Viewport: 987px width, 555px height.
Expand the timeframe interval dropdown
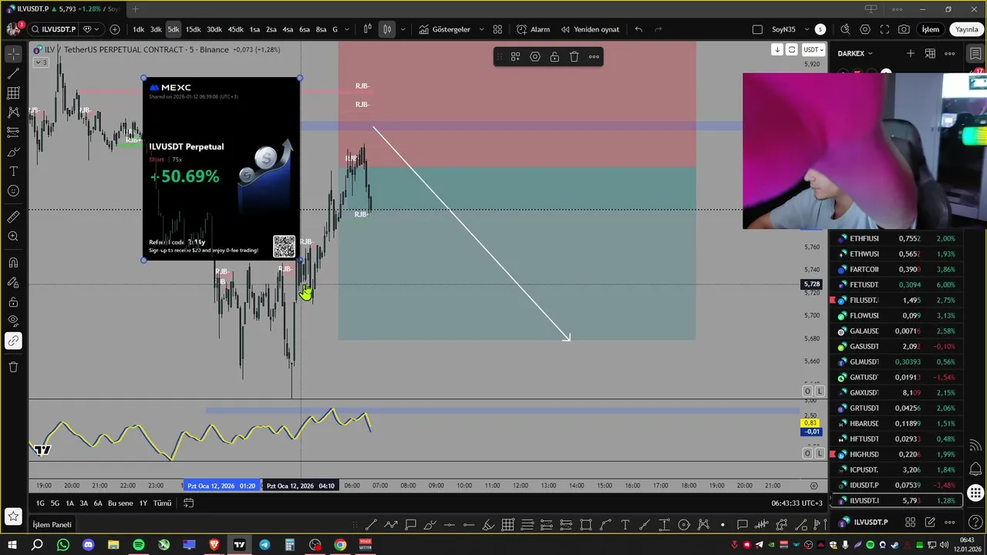coord(348,29)
